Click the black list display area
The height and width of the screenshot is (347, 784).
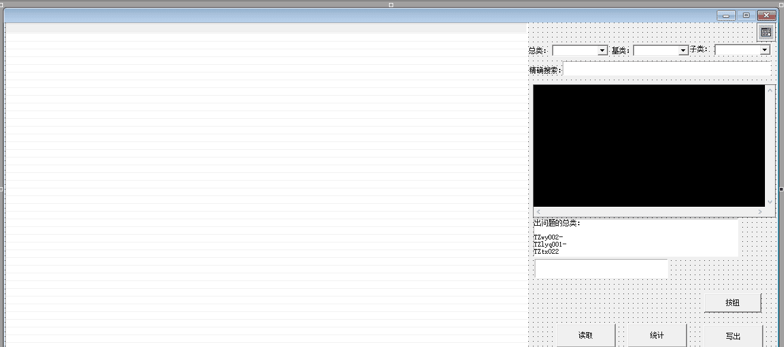648,146
